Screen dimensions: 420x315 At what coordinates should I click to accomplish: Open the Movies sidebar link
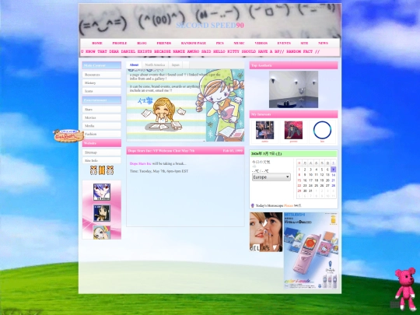pyautogui.click(x=102, y=117)
